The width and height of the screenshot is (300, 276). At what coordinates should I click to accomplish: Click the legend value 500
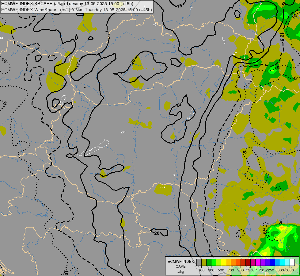pyautogui.click(x=221, y=270)
